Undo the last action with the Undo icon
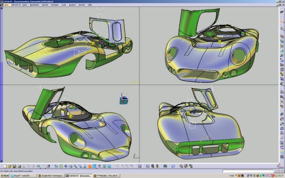Image resolution: width=285 pixels, height=178 pixels. (x=38, y=166)
